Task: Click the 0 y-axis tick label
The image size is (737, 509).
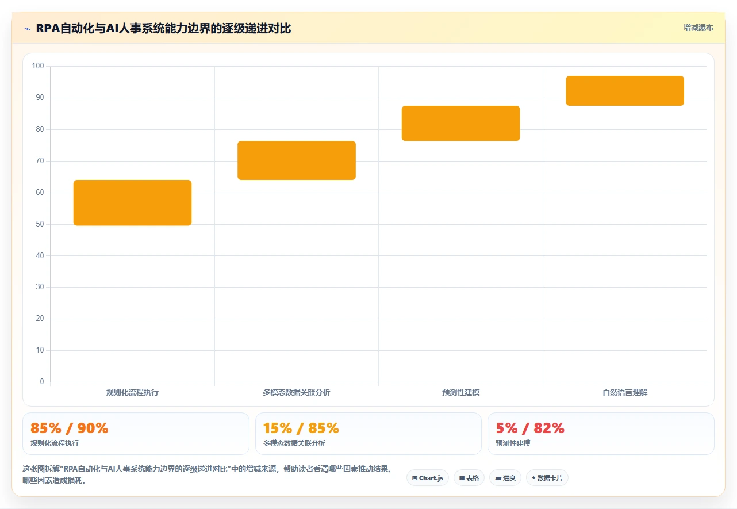Action: point(42,382)
